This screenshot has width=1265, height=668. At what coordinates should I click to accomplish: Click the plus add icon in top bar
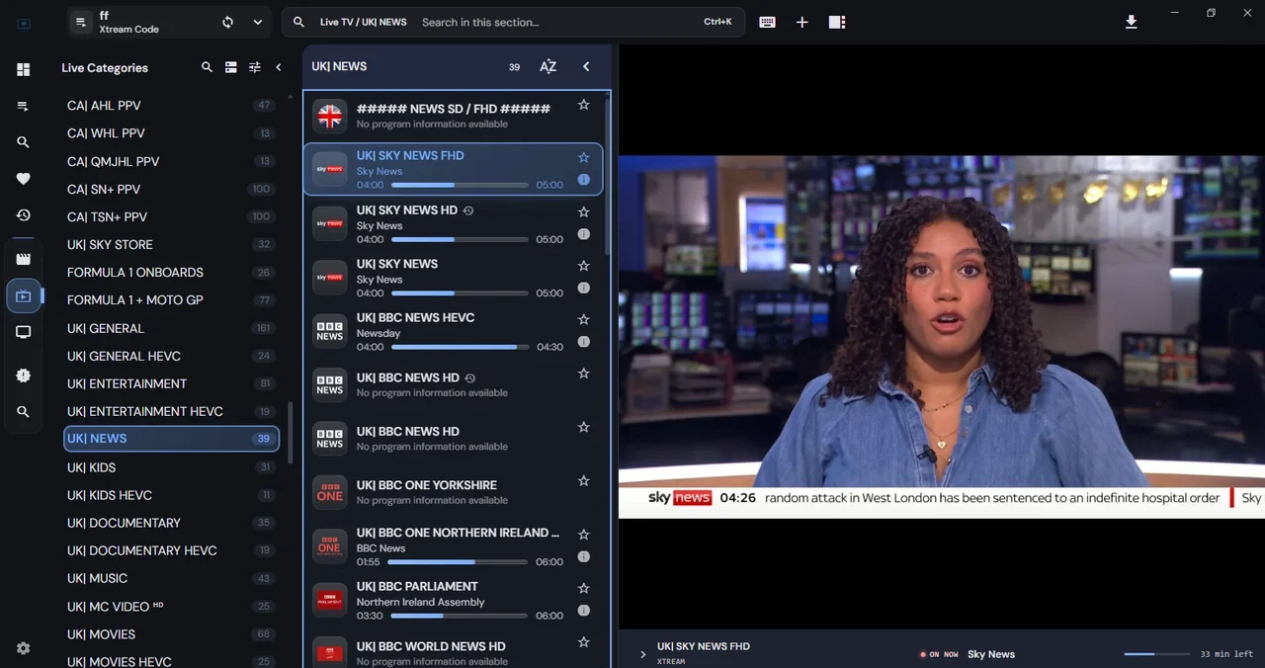coord(801,22)
